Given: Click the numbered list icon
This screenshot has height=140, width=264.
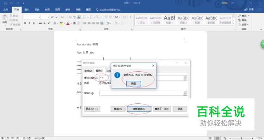Looking at the screenshot, I should click(x=91, y=17).
